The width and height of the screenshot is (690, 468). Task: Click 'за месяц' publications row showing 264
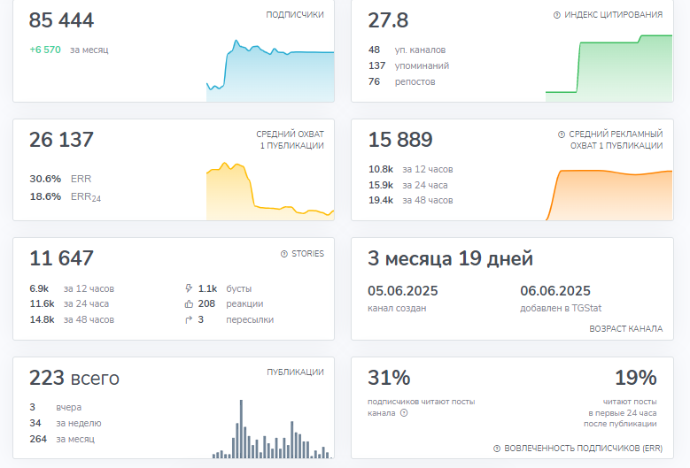point(62,439)
